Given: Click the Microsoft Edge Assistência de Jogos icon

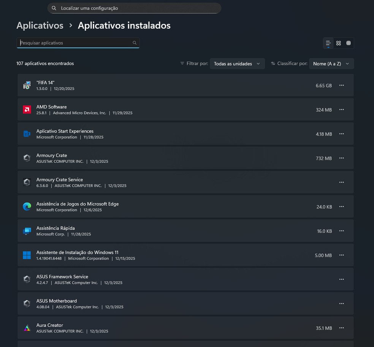Looking at the screenshot, I should pos(27,207).
